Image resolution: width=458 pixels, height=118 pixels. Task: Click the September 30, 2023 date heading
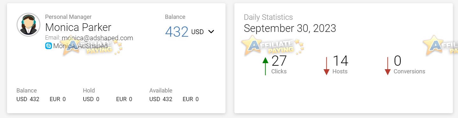click(x=290, y=28)
